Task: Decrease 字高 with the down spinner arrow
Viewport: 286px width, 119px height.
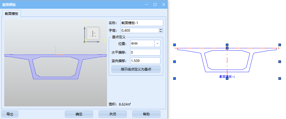Action: point(161,32)
